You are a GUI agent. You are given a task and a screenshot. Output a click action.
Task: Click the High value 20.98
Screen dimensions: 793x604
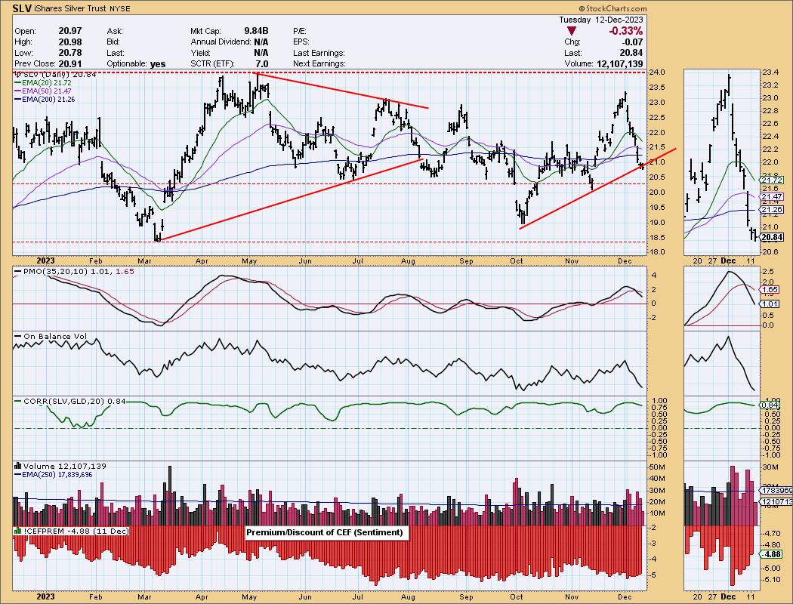(x=70, y=42)
